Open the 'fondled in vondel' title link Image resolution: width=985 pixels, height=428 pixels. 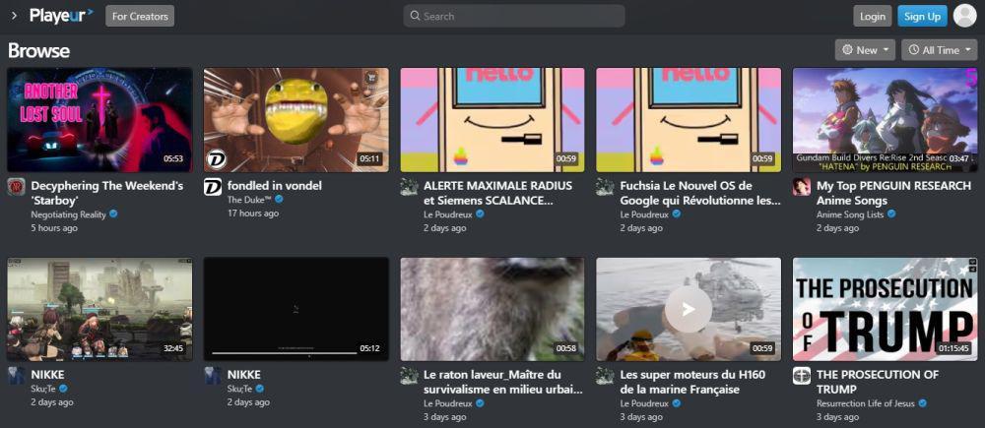275,186
